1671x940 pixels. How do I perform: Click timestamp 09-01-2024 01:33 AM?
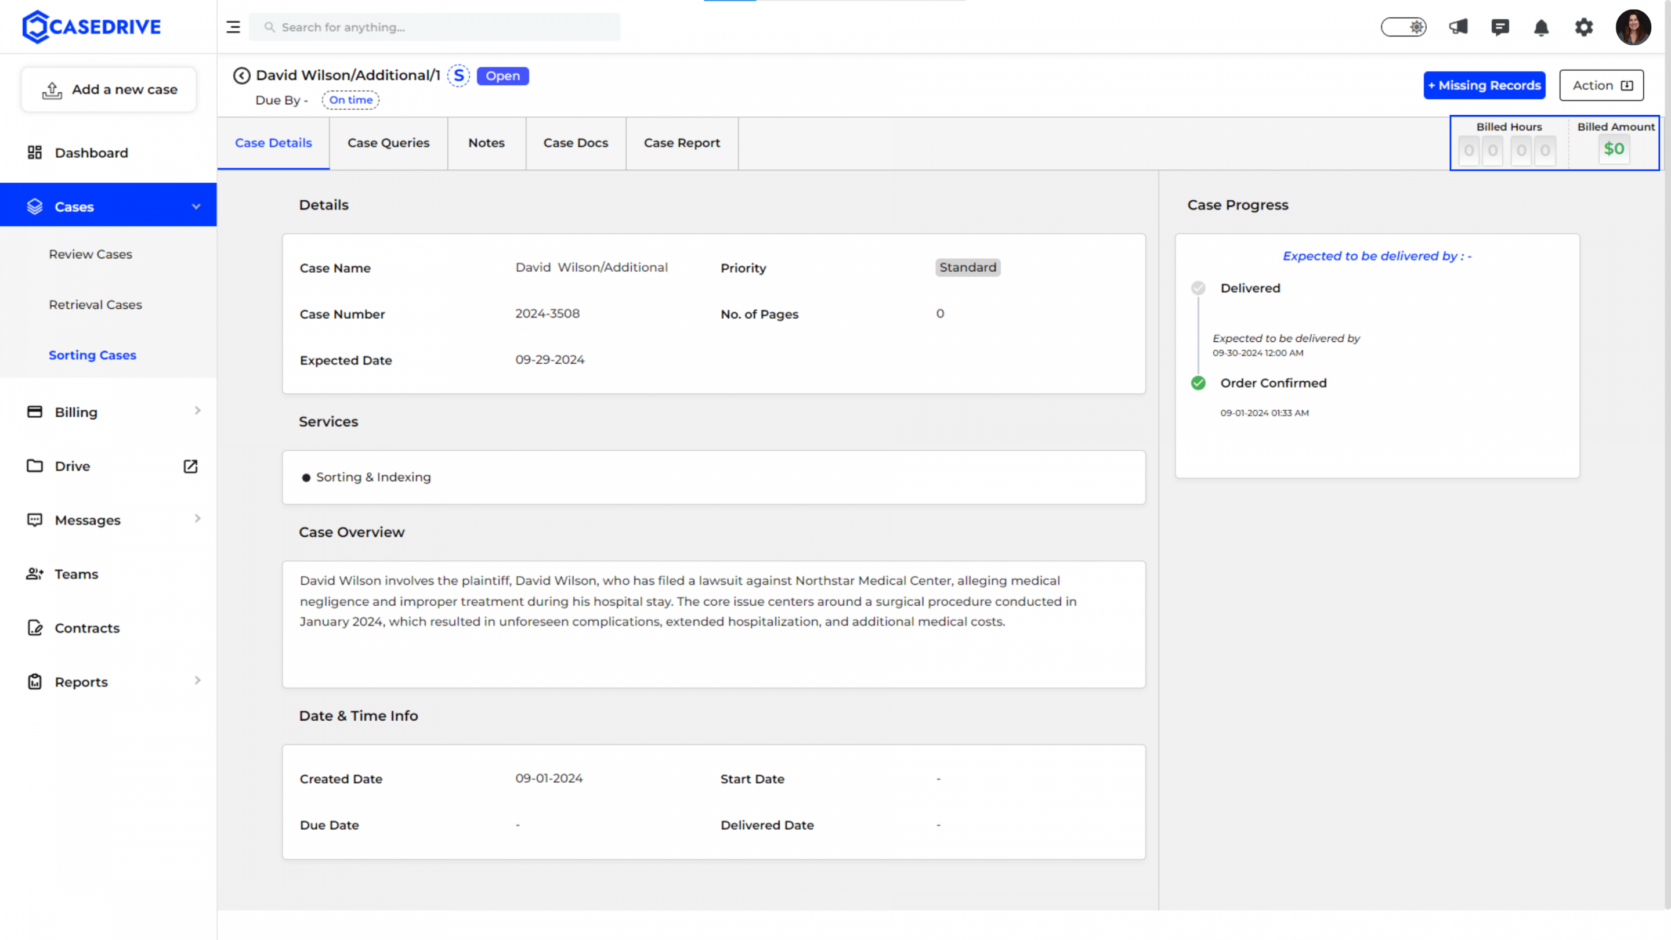[x=1264, y=413]
